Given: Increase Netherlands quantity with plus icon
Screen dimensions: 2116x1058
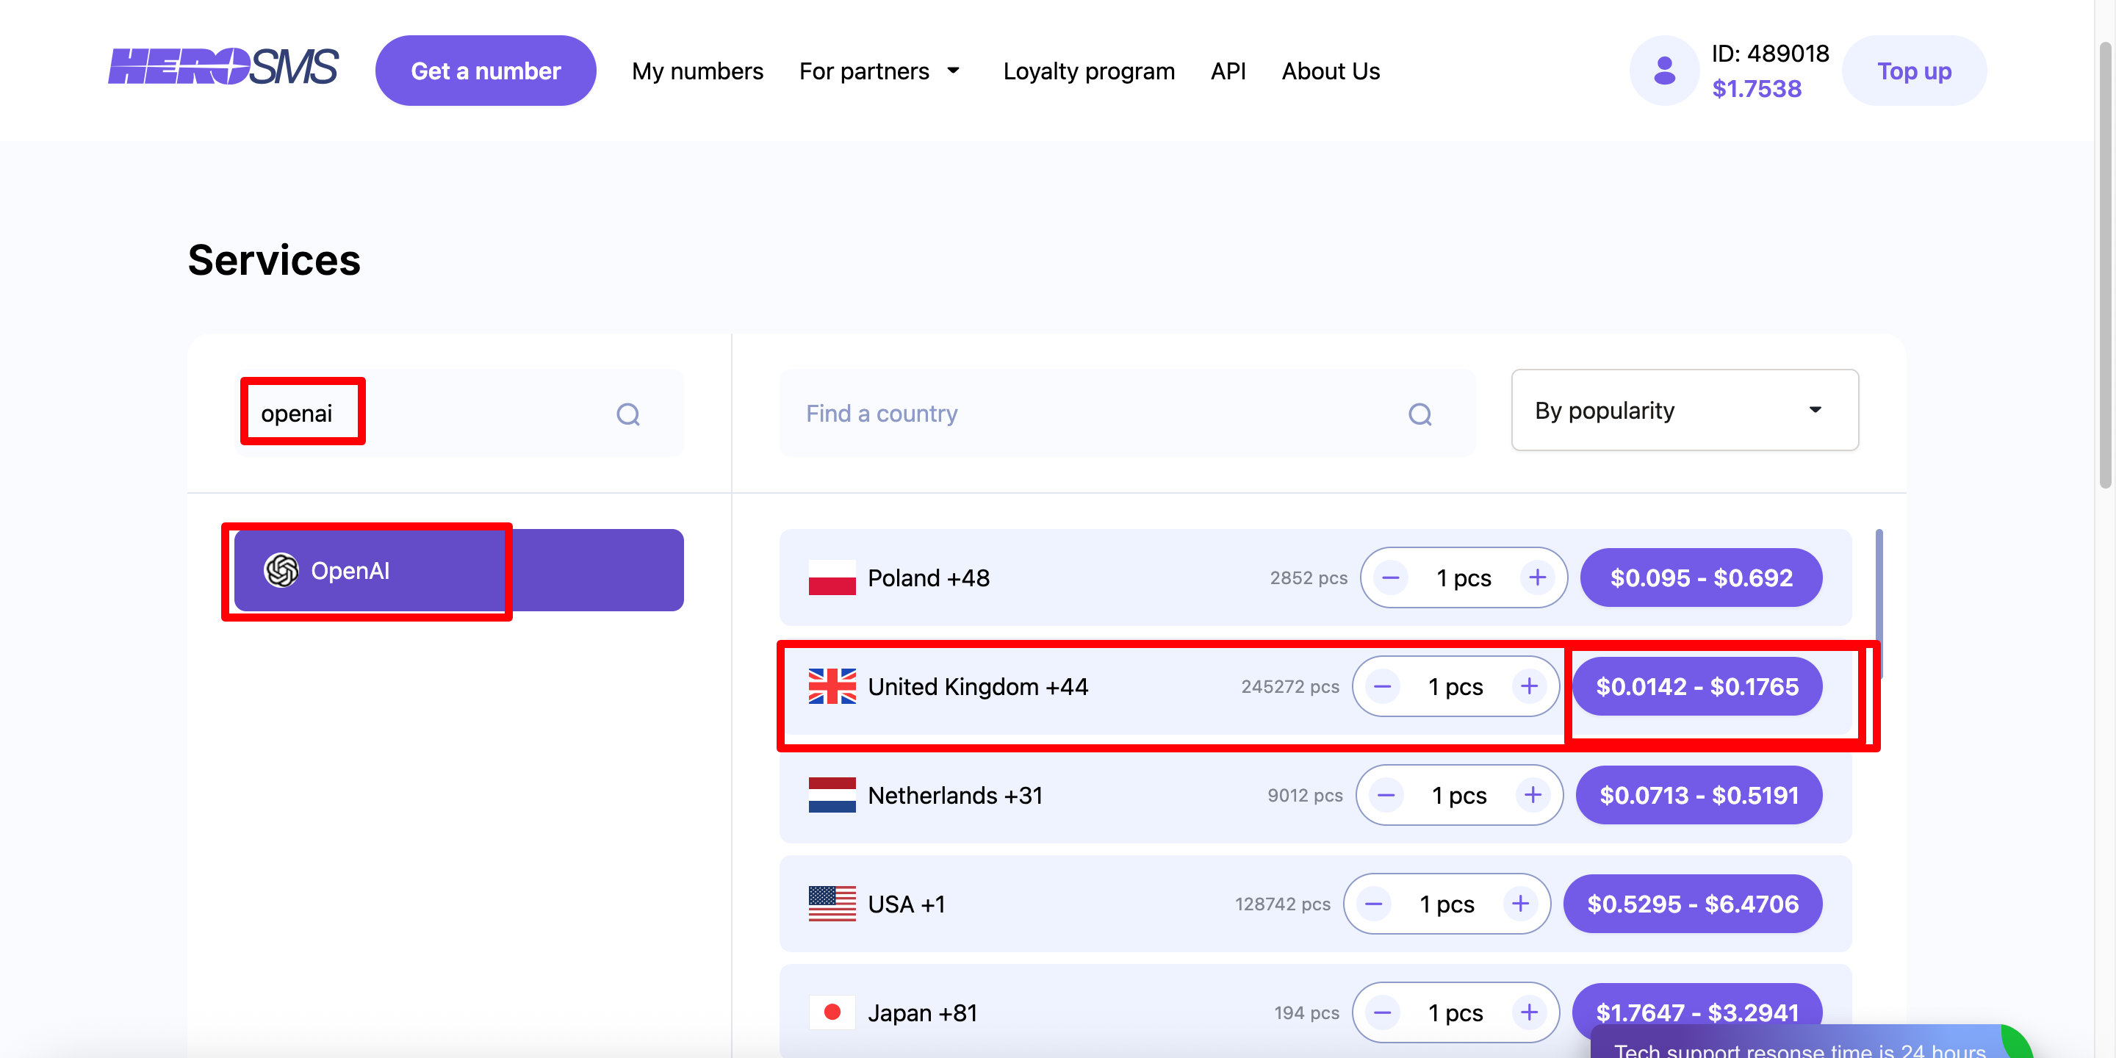Looking at the screenshot, I should (x=1533, y=795).
